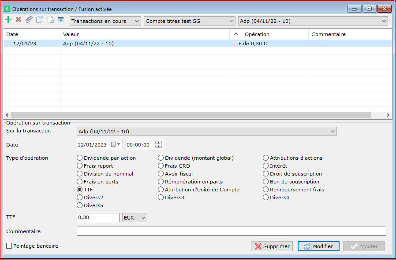Select Attribution d'Unité de Compte radio button
This screenshot has width=396, height=260.
pyautogui.click(x=161, y=190)
